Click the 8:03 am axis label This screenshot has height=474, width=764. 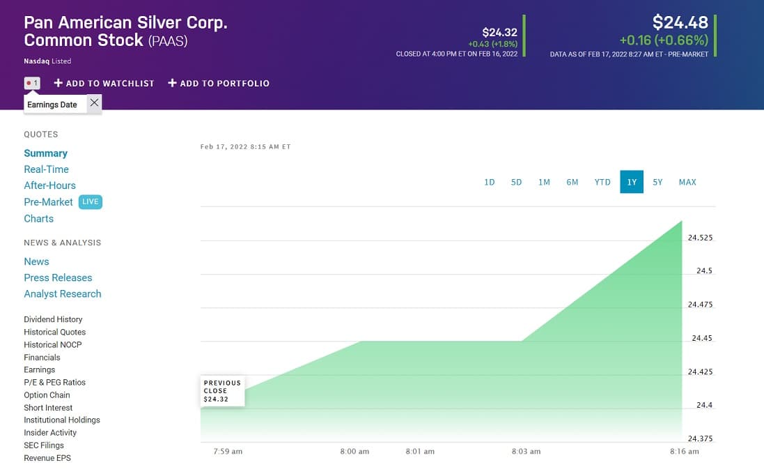(526, 452)
